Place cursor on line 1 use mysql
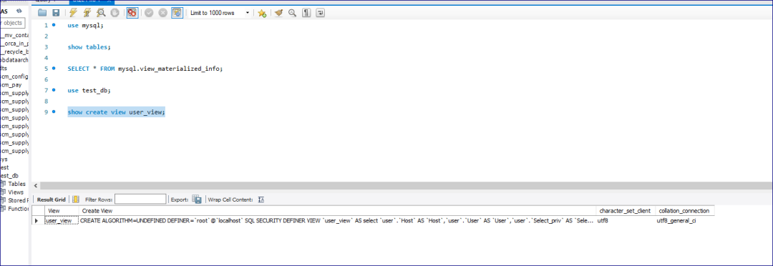773x266 pixels. 86,25
